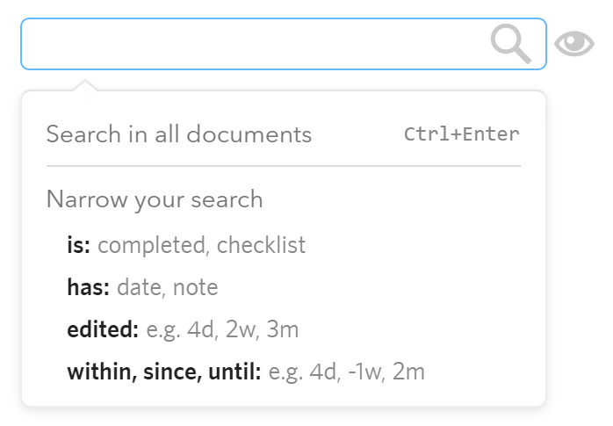Select the "date" suggestion after has:
Screen dimensions: 613x426
pyautogui.click(x=140, y=287)
